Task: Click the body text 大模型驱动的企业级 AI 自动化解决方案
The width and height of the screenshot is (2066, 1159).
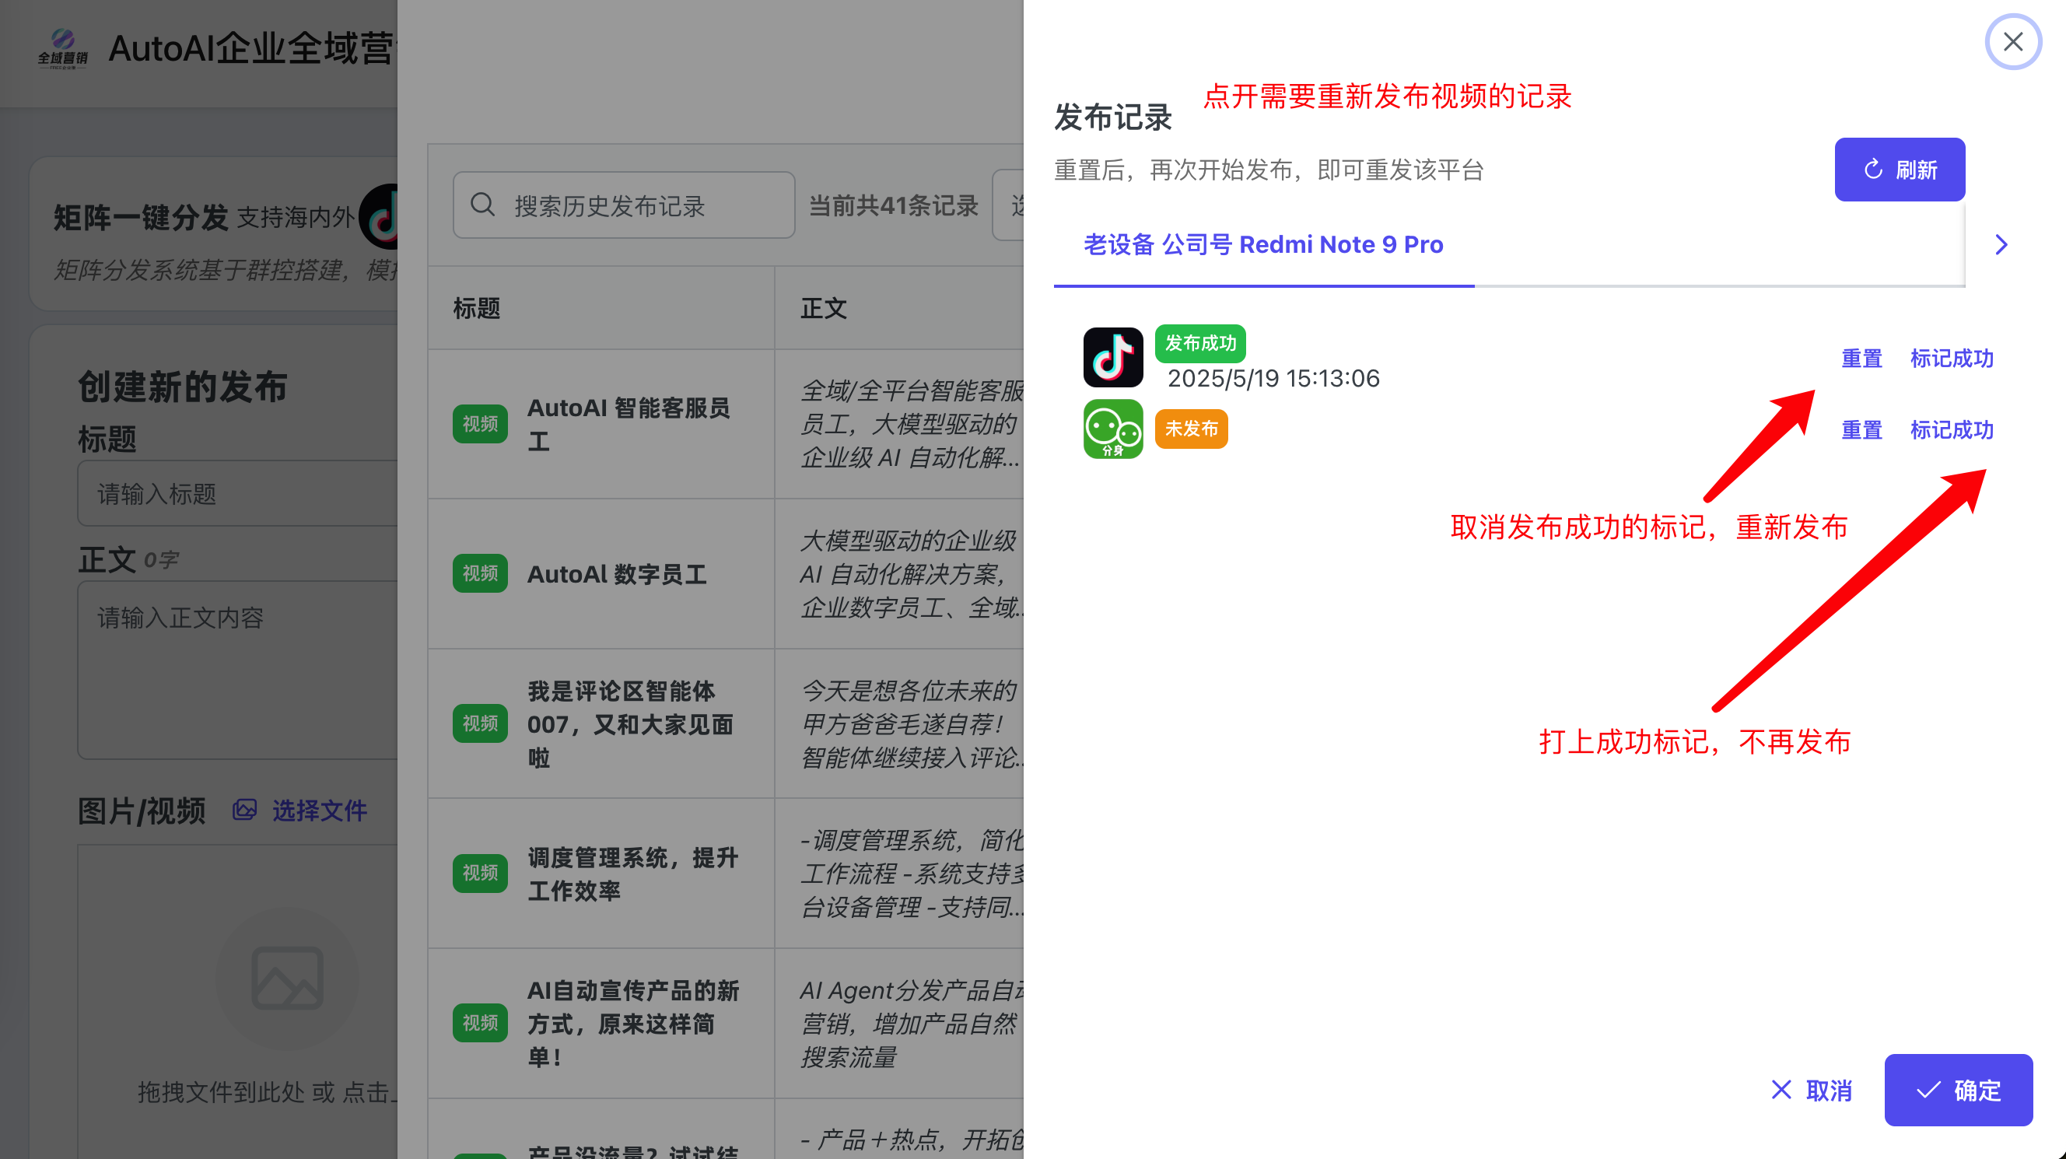Action: click(x=911, y=573)
